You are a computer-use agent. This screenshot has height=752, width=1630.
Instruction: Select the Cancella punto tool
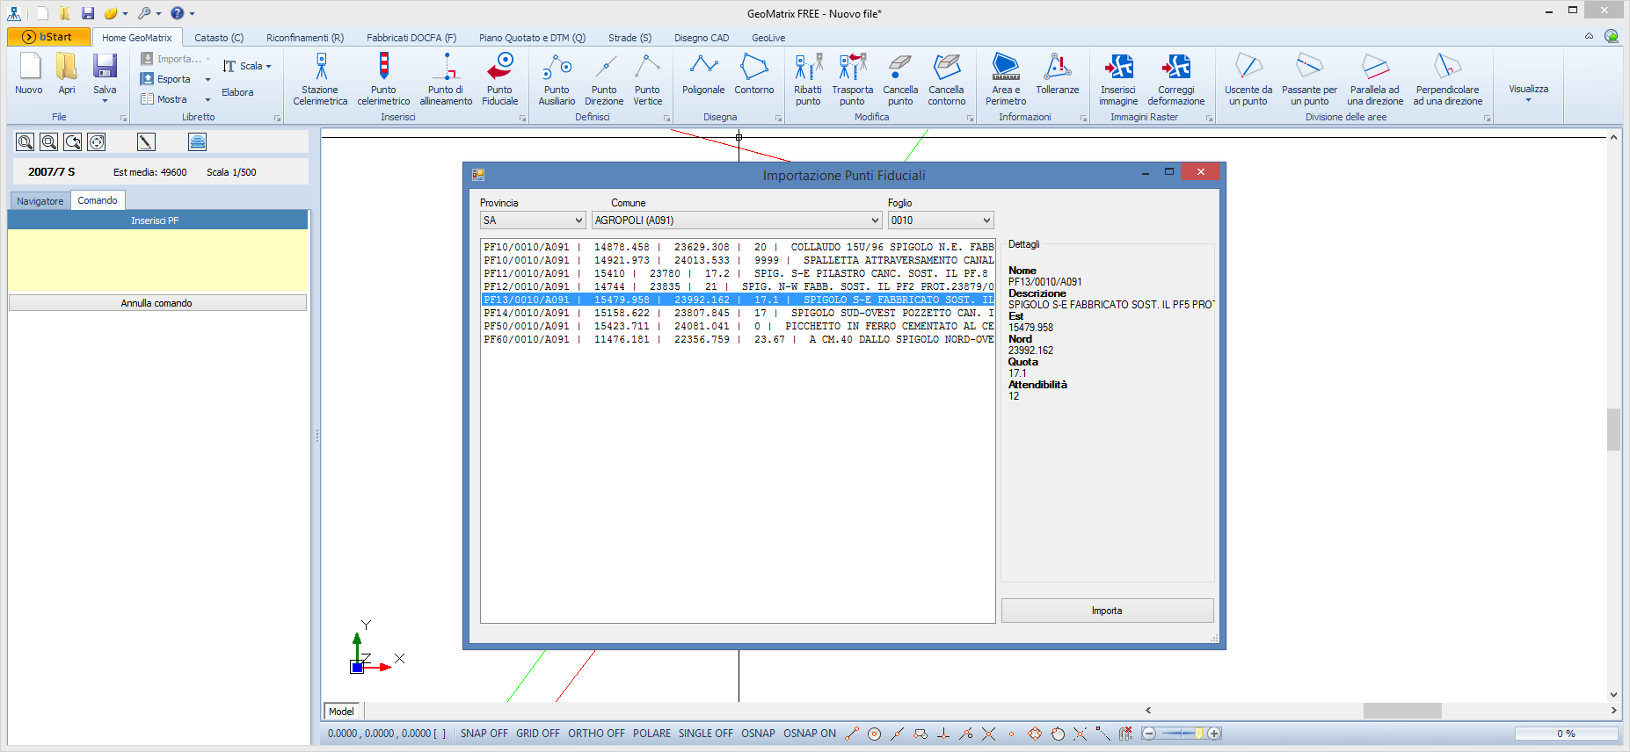tap(900, 79)
